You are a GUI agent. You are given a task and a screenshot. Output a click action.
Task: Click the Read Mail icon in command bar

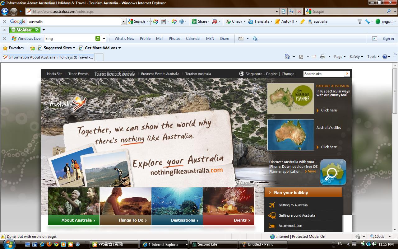pyautogui.click(x=314, y=57)
